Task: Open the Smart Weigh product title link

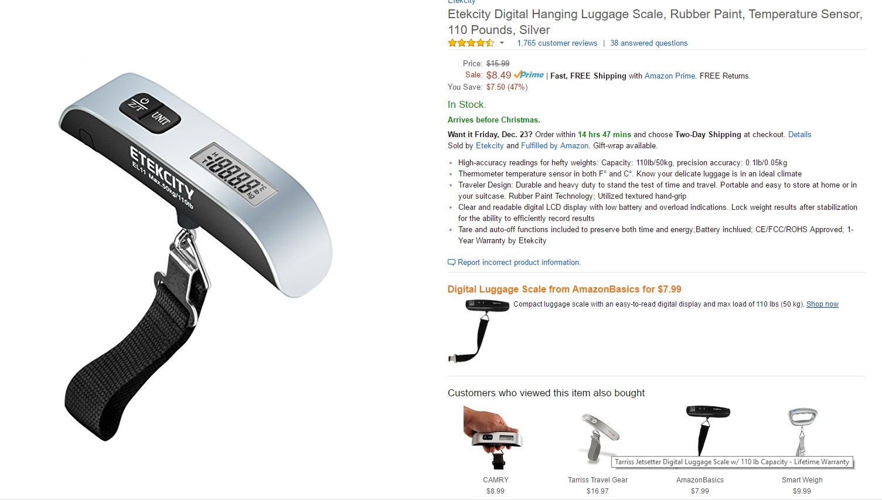Action: click(x=802, y=479)
